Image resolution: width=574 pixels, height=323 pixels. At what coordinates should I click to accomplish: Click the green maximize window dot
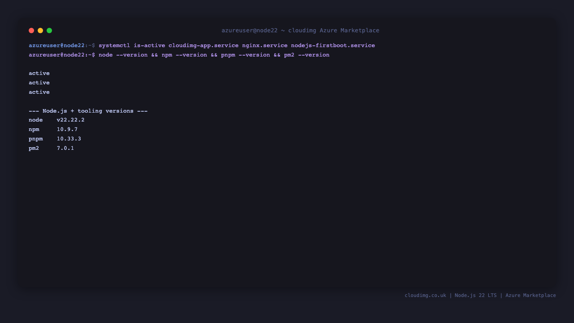point(49,31)
